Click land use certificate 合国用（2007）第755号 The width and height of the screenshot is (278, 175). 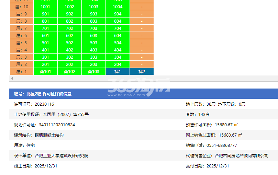tap(66, 114)
